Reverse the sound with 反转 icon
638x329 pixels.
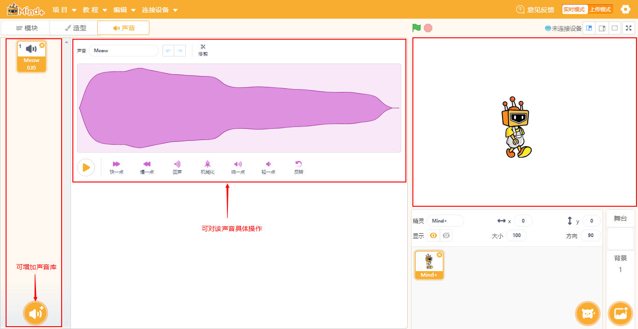pyautogui.click(x=298, y=164)
